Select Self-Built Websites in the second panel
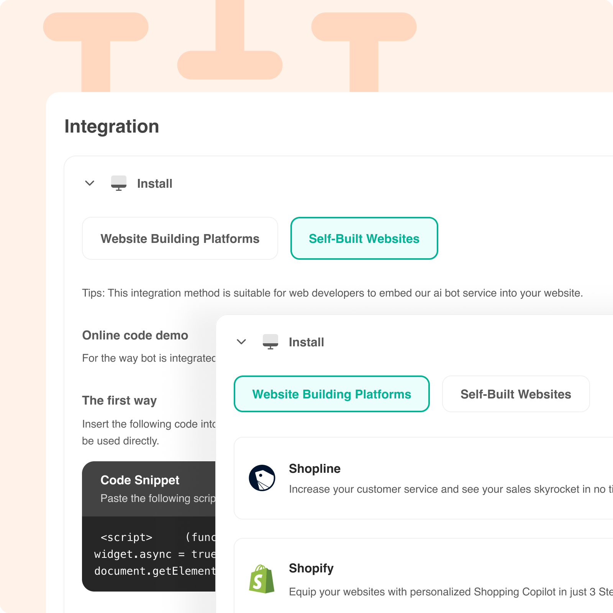Screen dimensions: 613x613 click(516, 394)
